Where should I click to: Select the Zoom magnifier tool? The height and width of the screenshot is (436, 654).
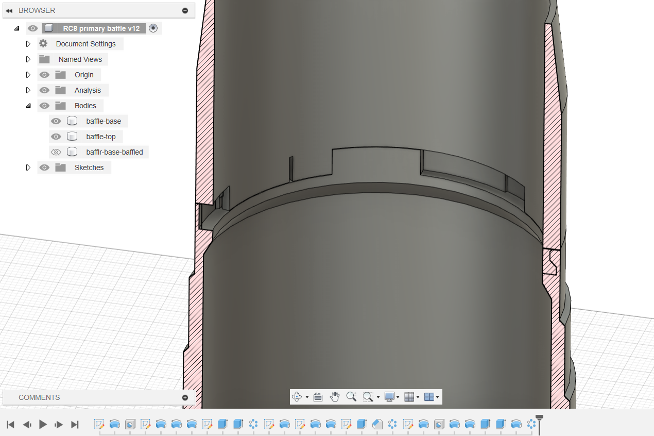click(351, 397)
